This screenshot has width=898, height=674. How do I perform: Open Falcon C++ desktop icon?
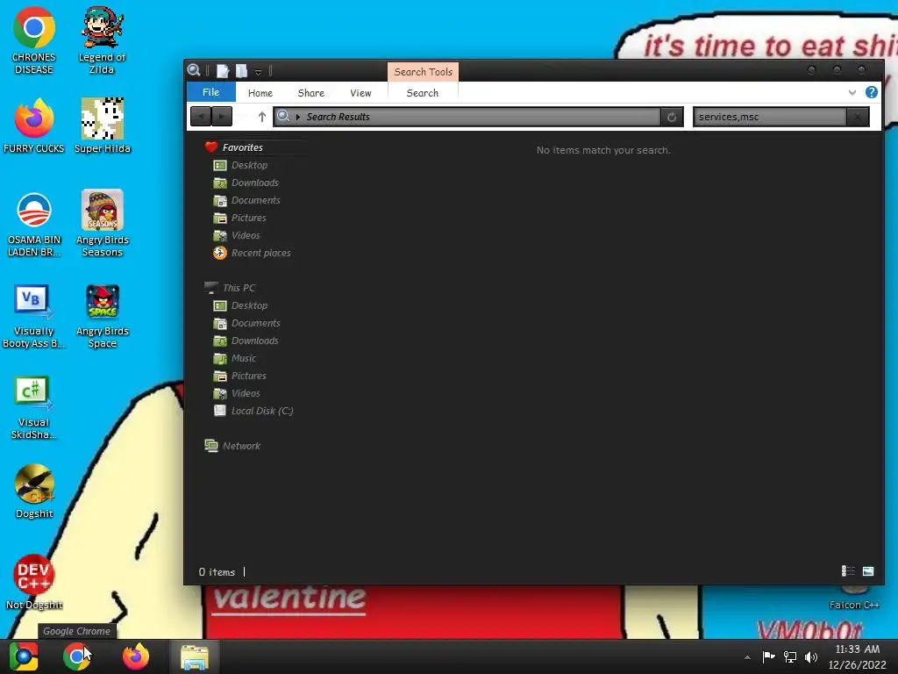(854, 599)
